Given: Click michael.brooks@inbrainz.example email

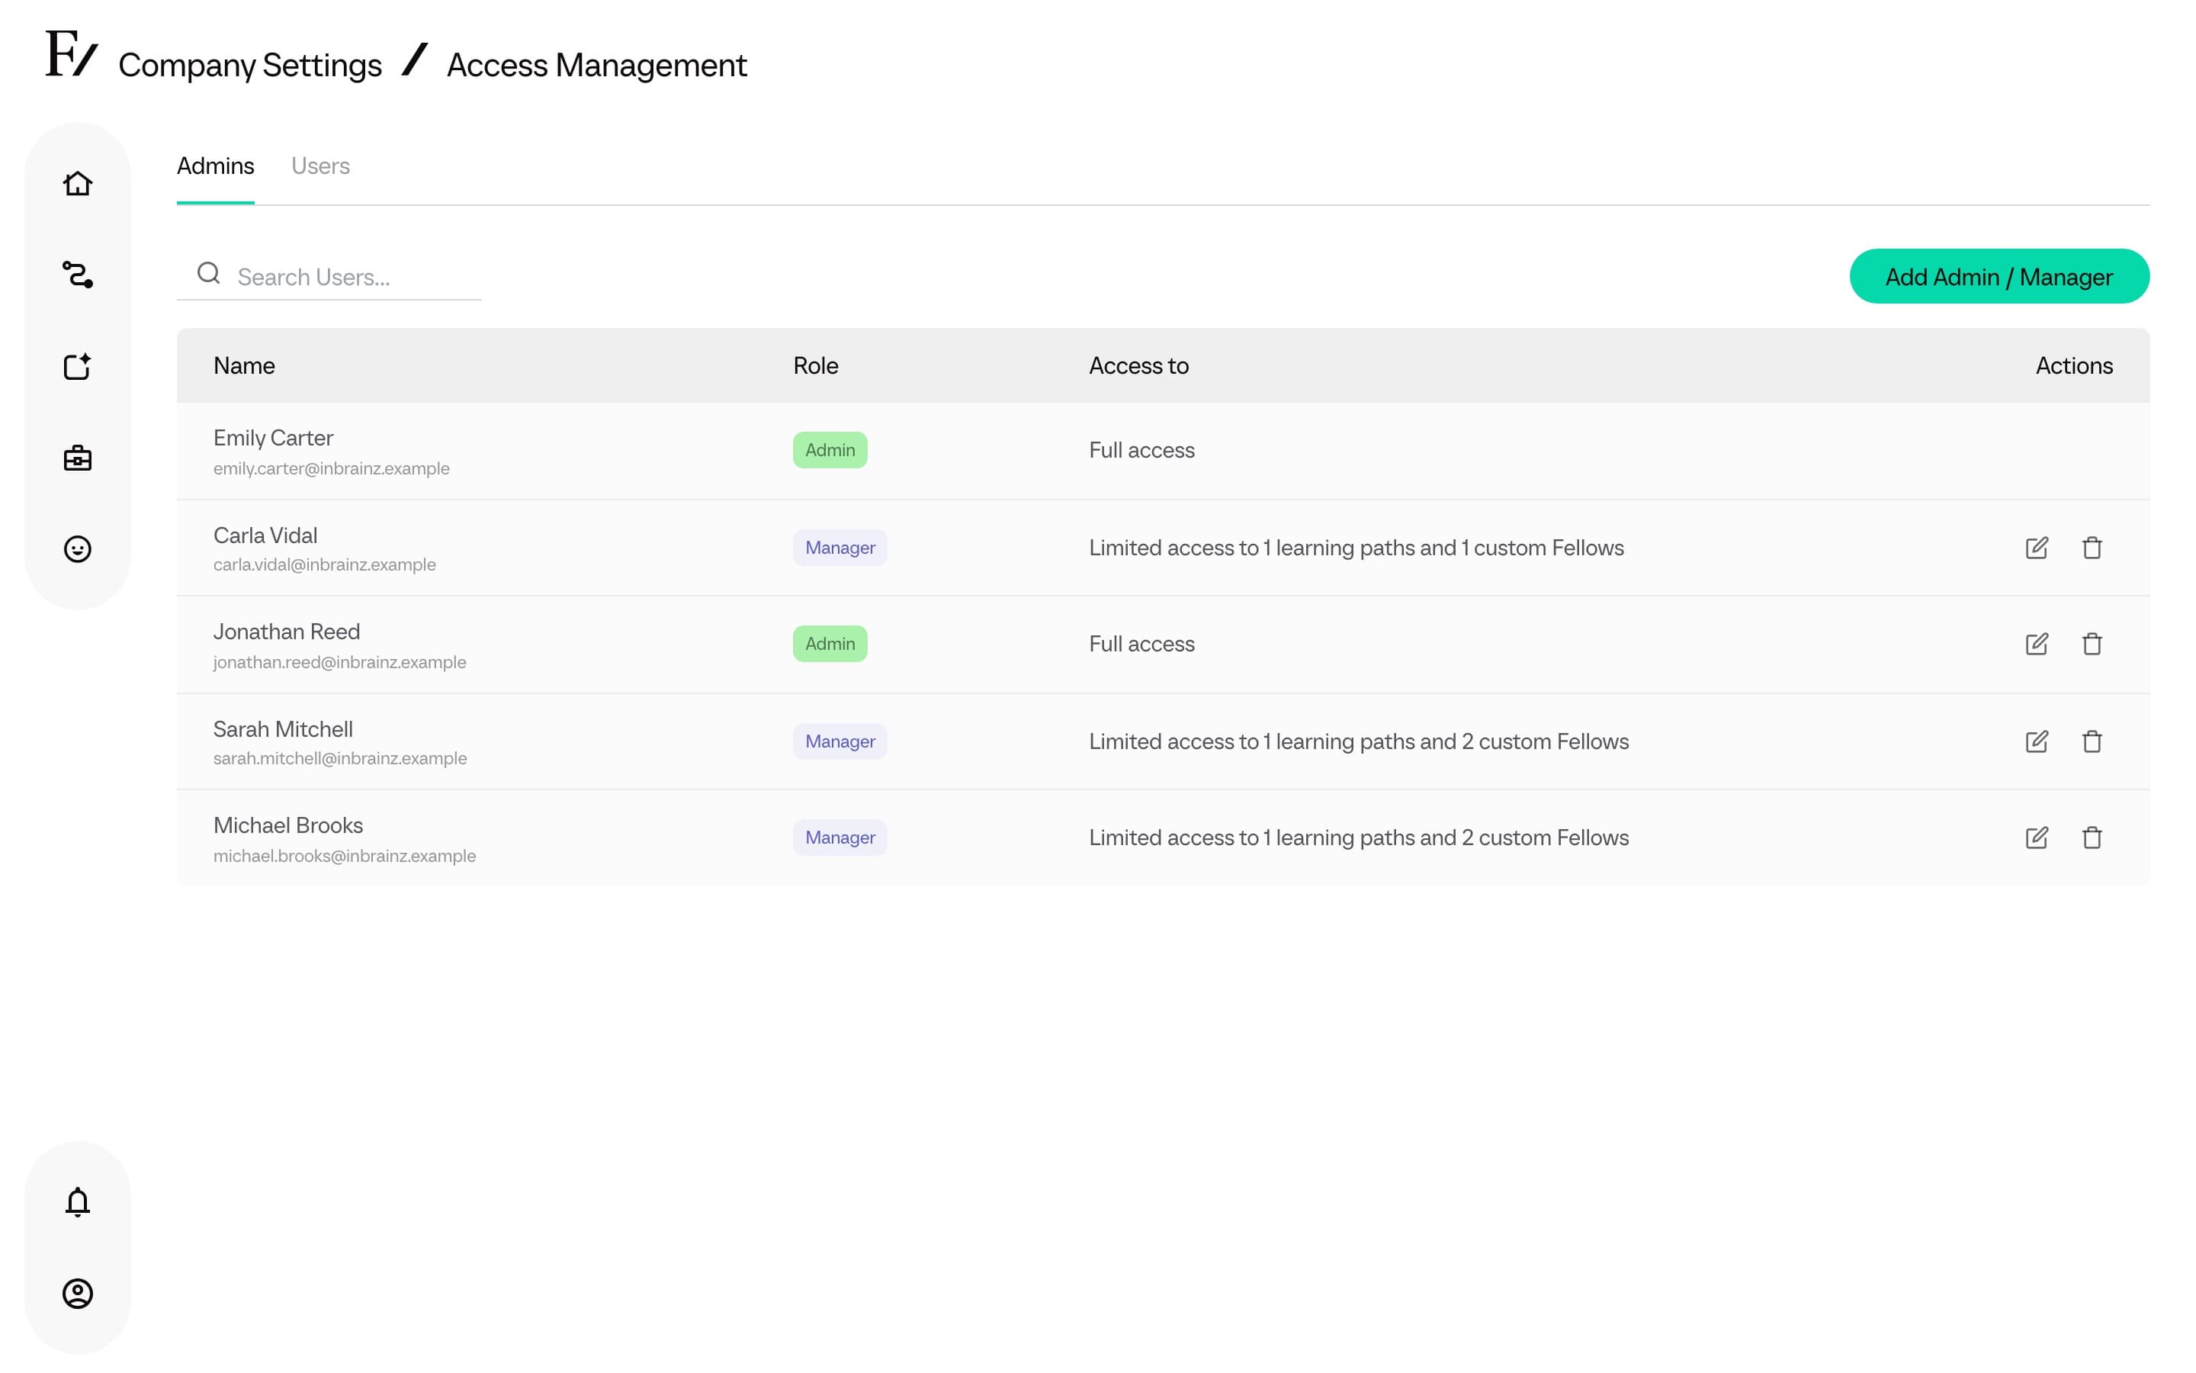Looking at the screenshot, I should tap(344, 857).
